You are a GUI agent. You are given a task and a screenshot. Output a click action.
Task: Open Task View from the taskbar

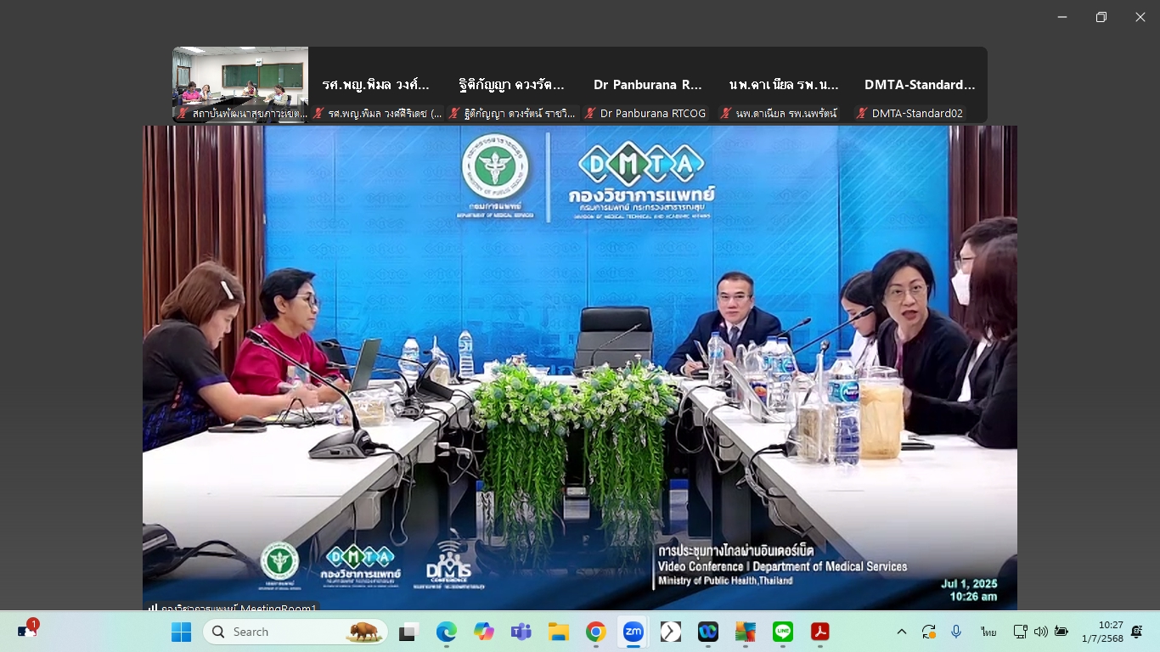(x=408, y=632)
